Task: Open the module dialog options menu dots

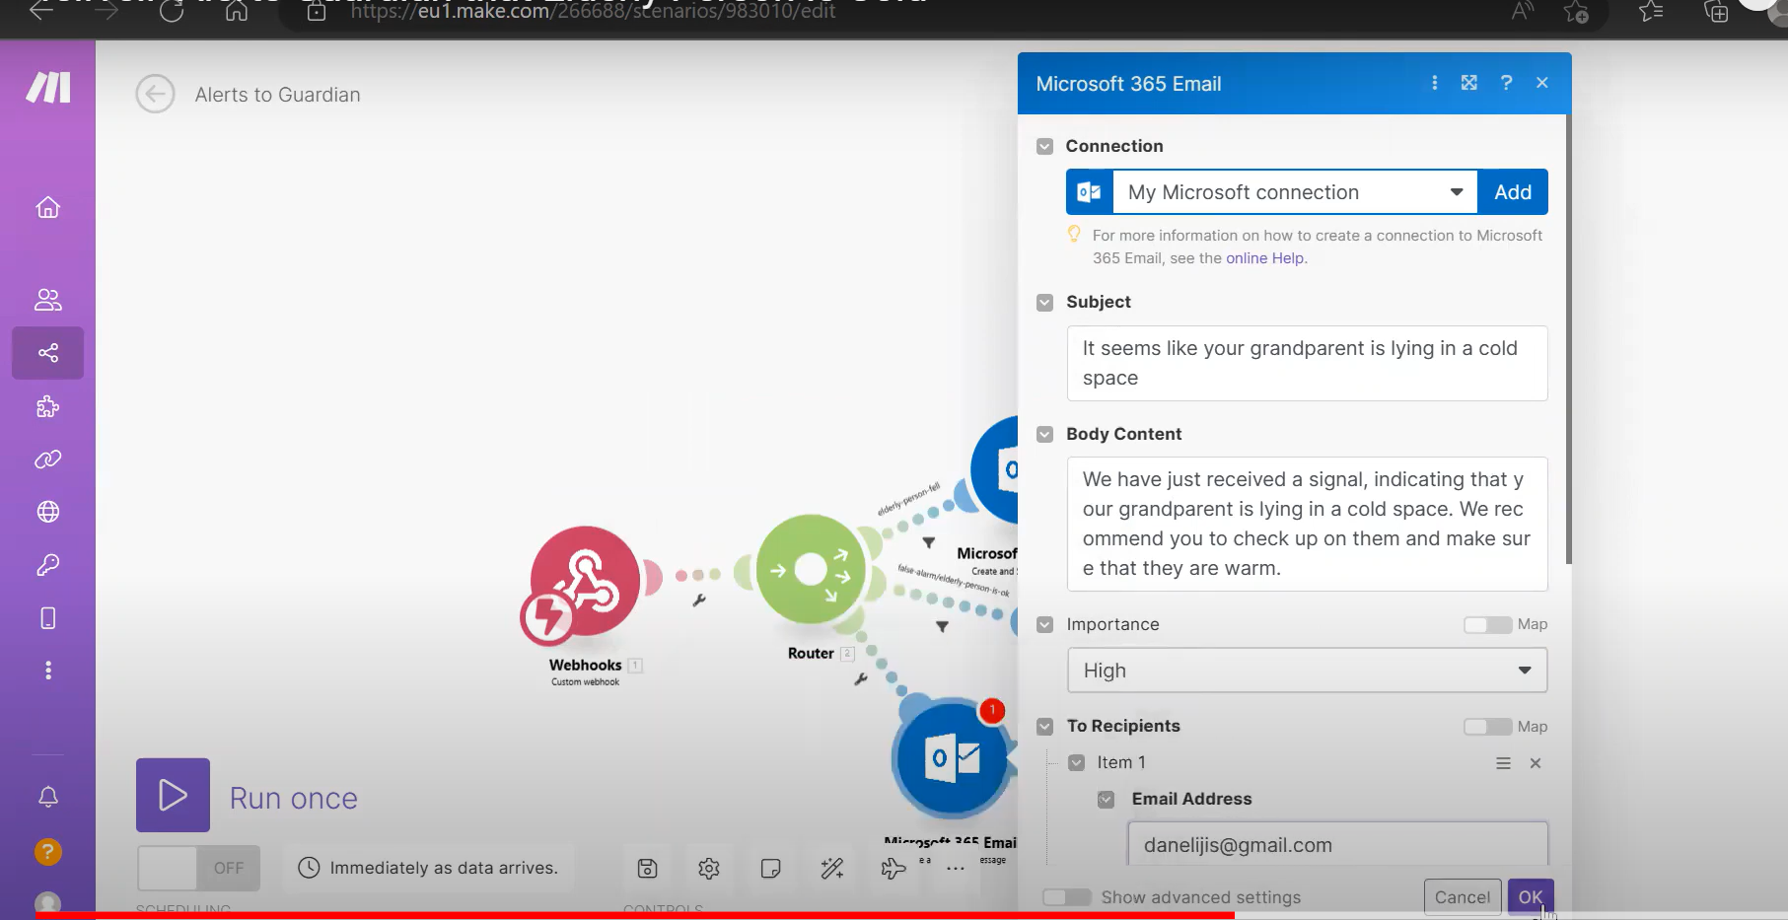Action: coord(1434,83)
